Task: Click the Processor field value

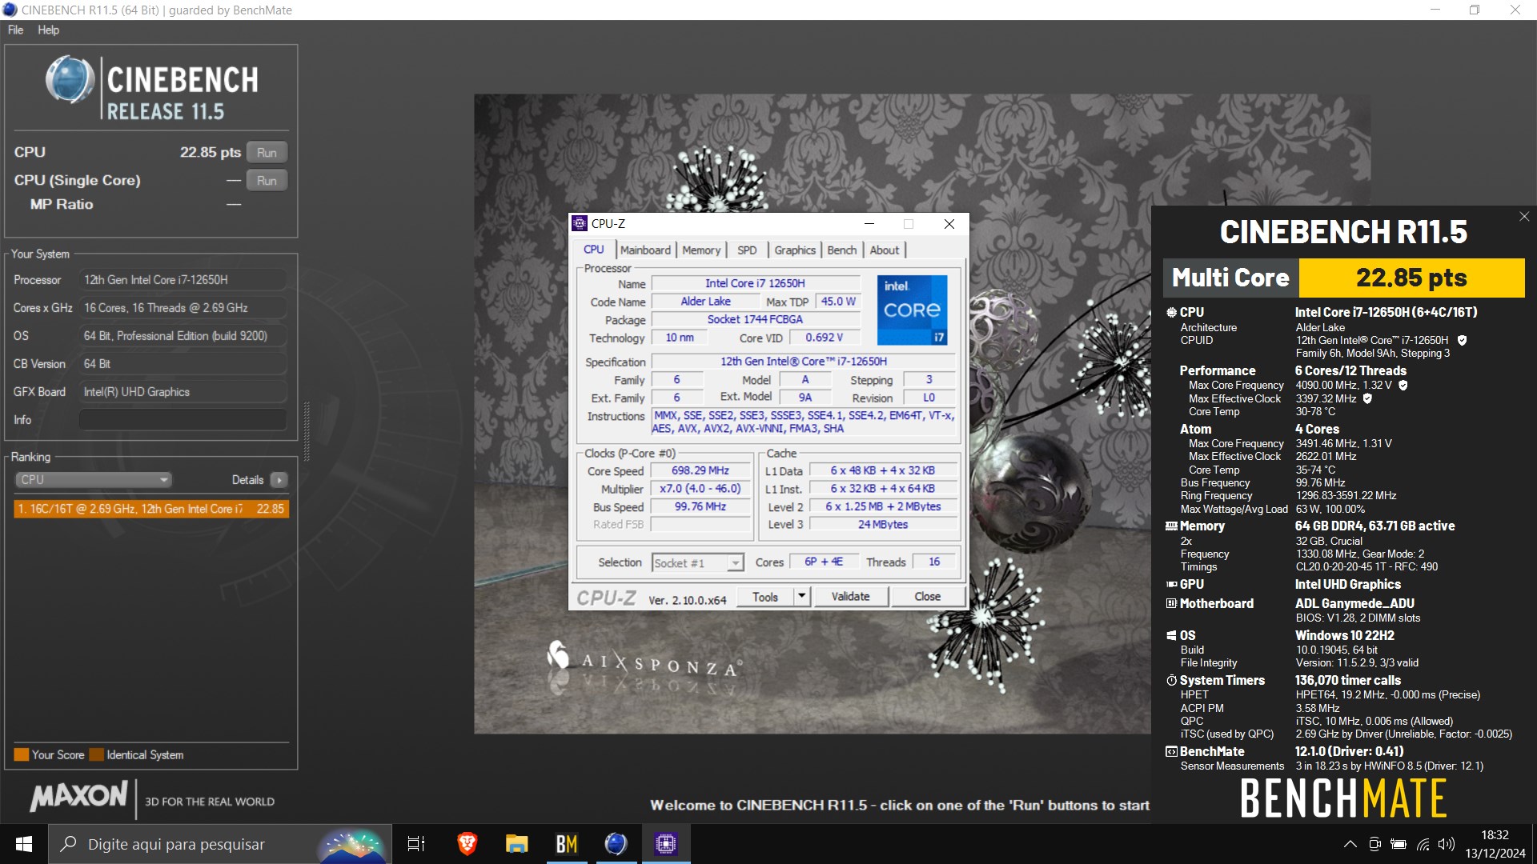Action: [183, 280]
